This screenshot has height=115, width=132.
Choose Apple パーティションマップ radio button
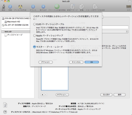pos(34,35)
